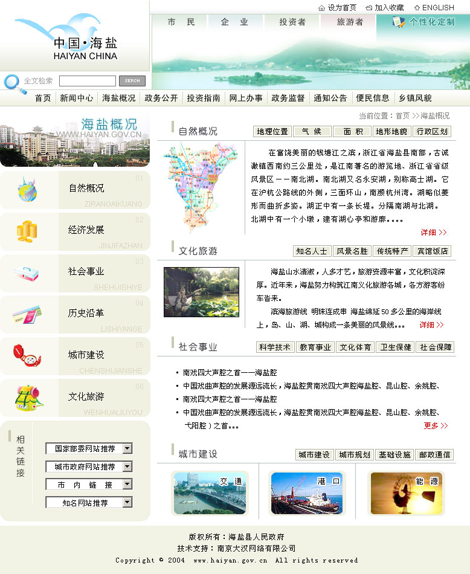The image size is (470, 574).
Task: Click the full-text search input field
Action: click(87, 81)
